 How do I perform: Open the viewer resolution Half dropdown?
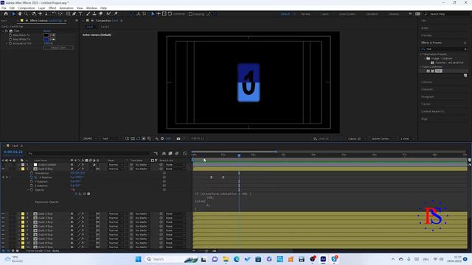point(111,138)
